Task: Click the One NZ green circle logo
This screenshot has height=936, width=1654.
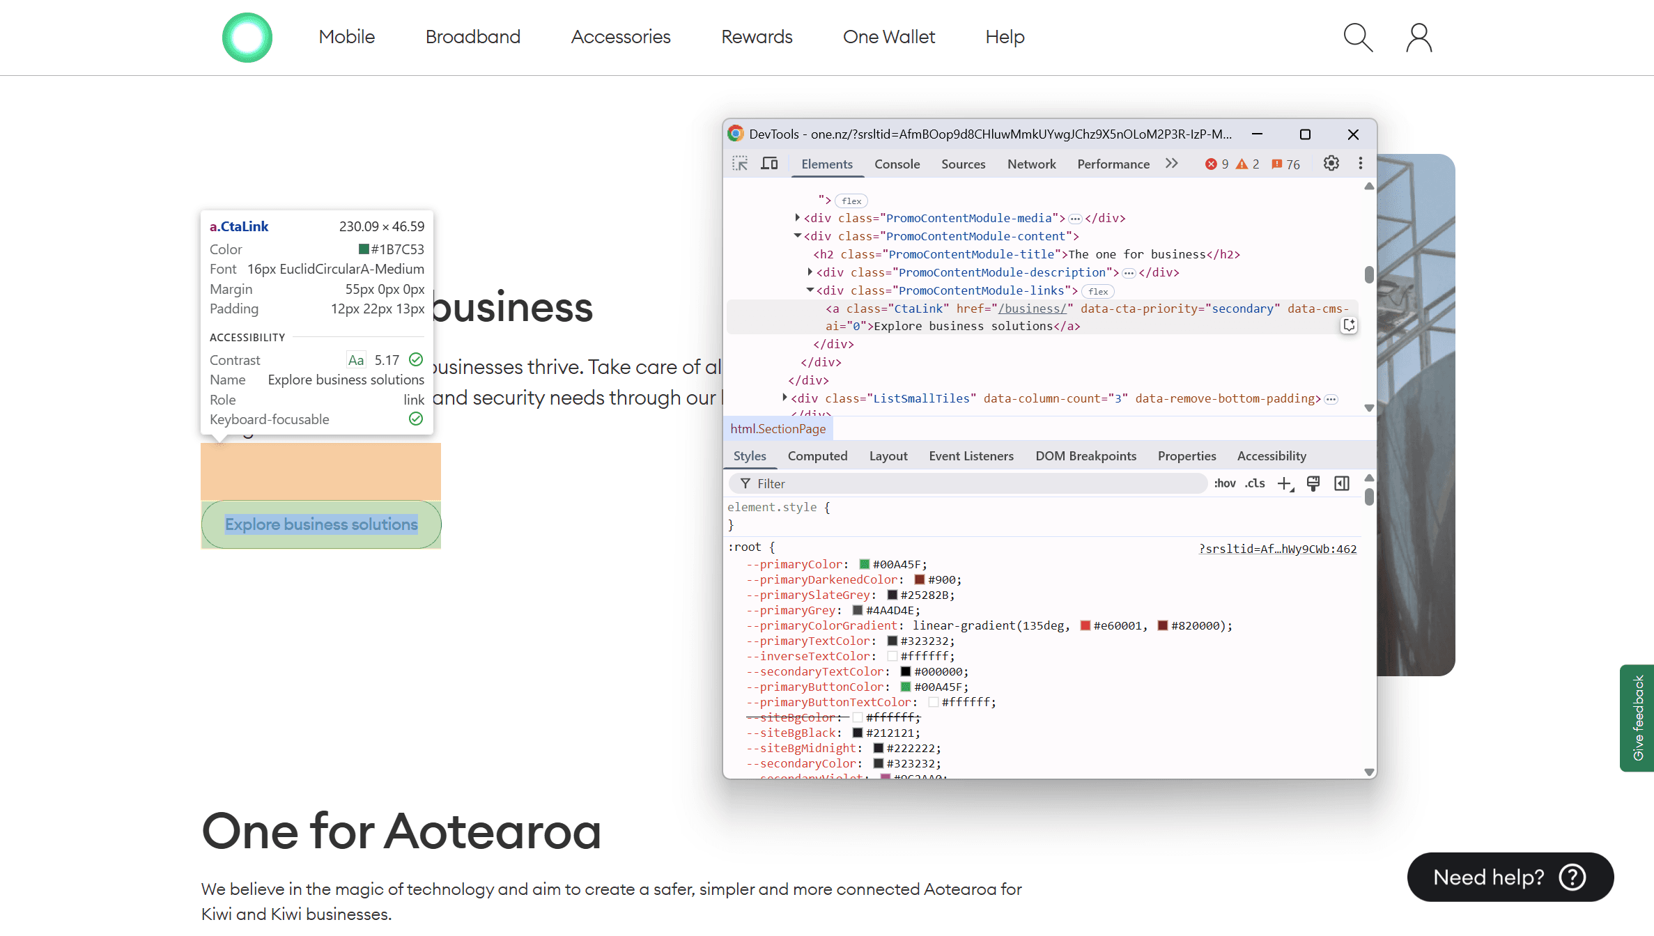Action: pyautogui.click(x=247, y=38)
